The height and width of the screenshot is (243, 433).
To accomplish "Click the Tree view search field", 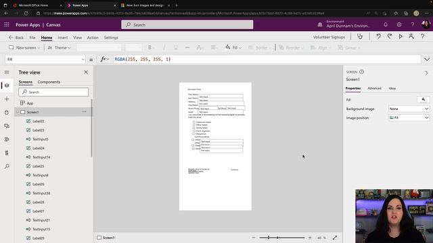I will click(x=53, y=92).
